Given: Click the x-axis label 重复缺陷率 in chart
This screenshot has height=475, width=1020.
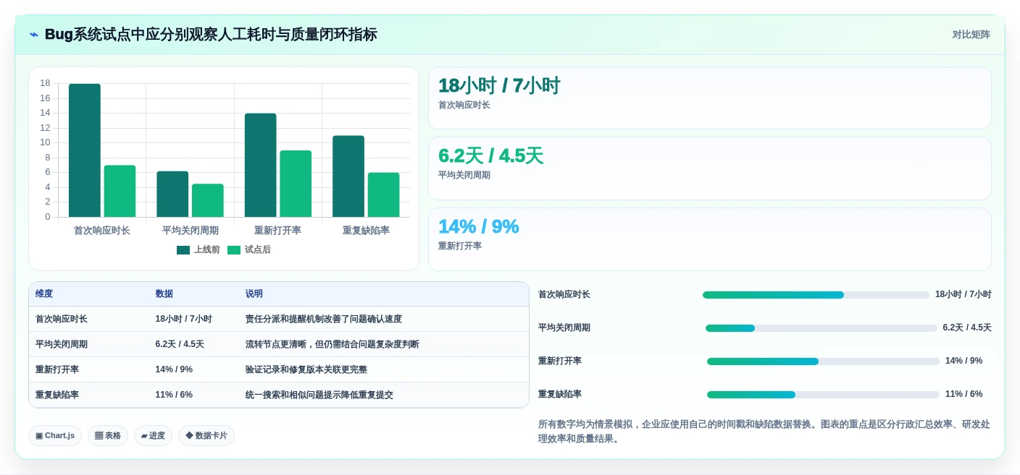Looking at the screenshot, I should [366, 231].
